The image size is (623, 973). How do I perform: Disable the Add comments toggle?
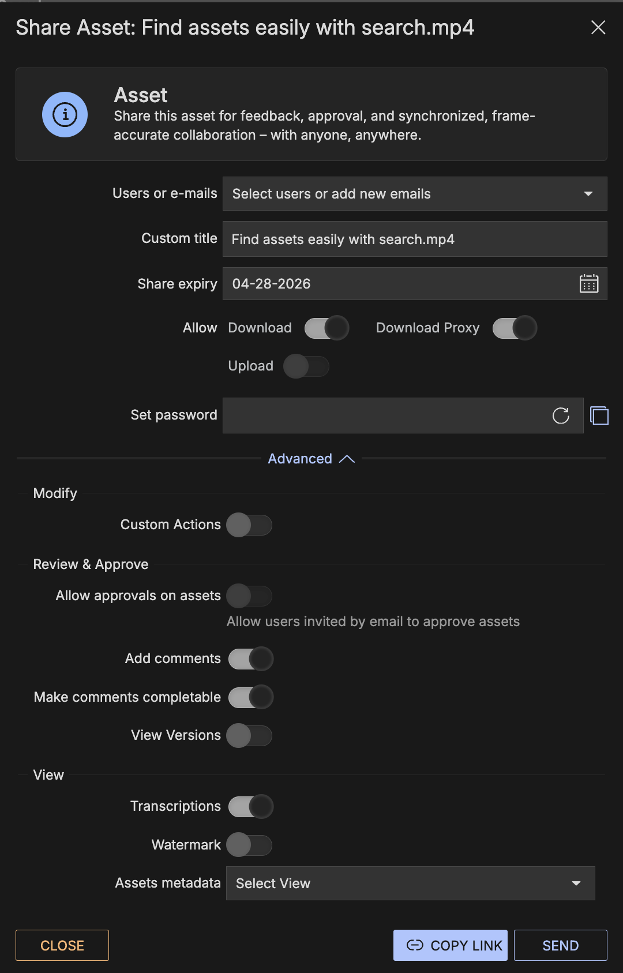251,659
